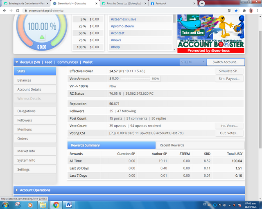Click the #news tag

116,40
